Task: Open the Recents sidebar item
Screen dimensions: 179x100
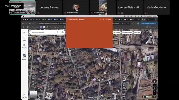Action: [x=24, y=46]
